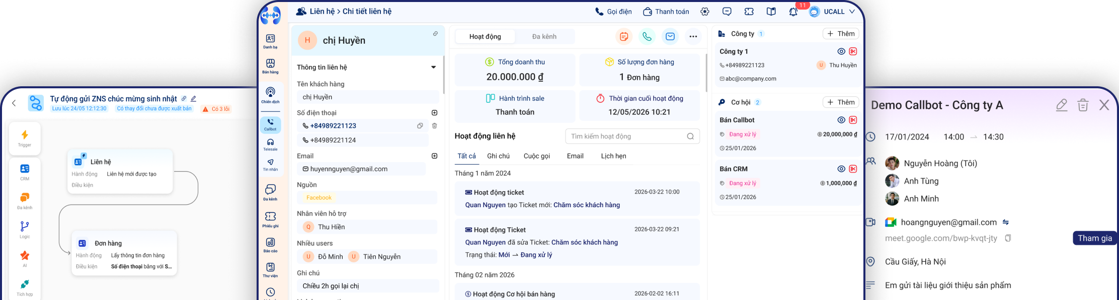Remove Công ty 1 with red icon
Viewport: 1119px width, 300px height.
853,51
